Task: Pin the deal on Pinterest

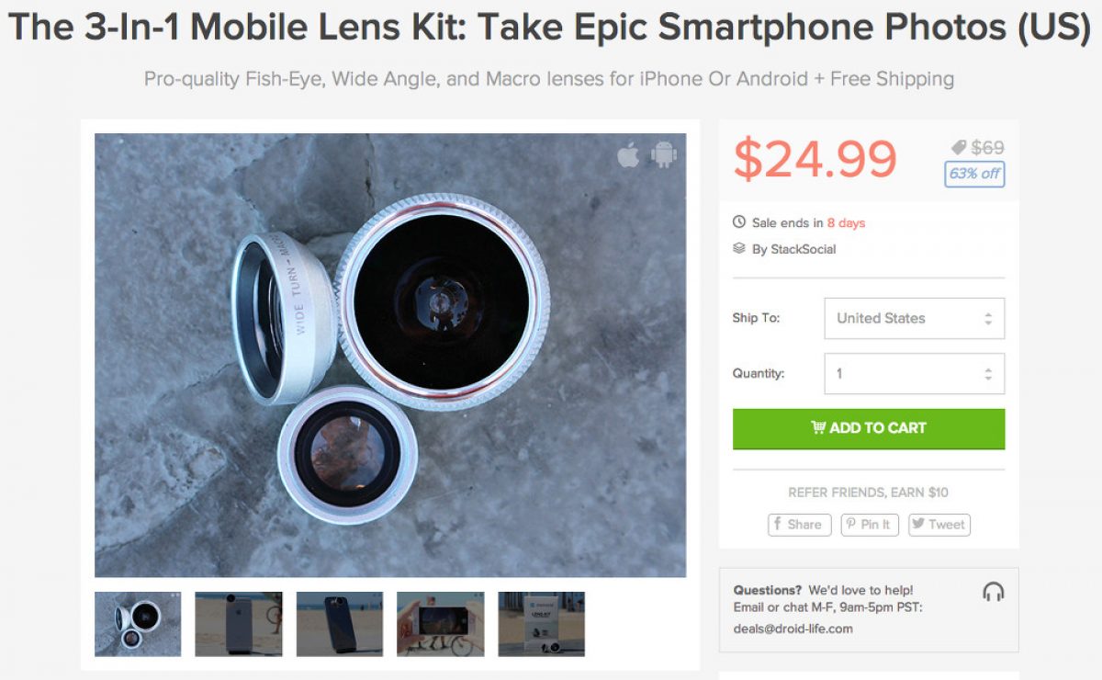Action: point(870,525)
